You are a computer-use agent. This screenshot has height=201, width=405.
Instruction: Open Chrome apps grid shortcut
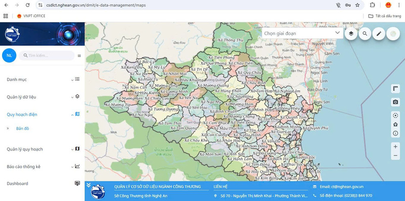(x=6, y=16)
